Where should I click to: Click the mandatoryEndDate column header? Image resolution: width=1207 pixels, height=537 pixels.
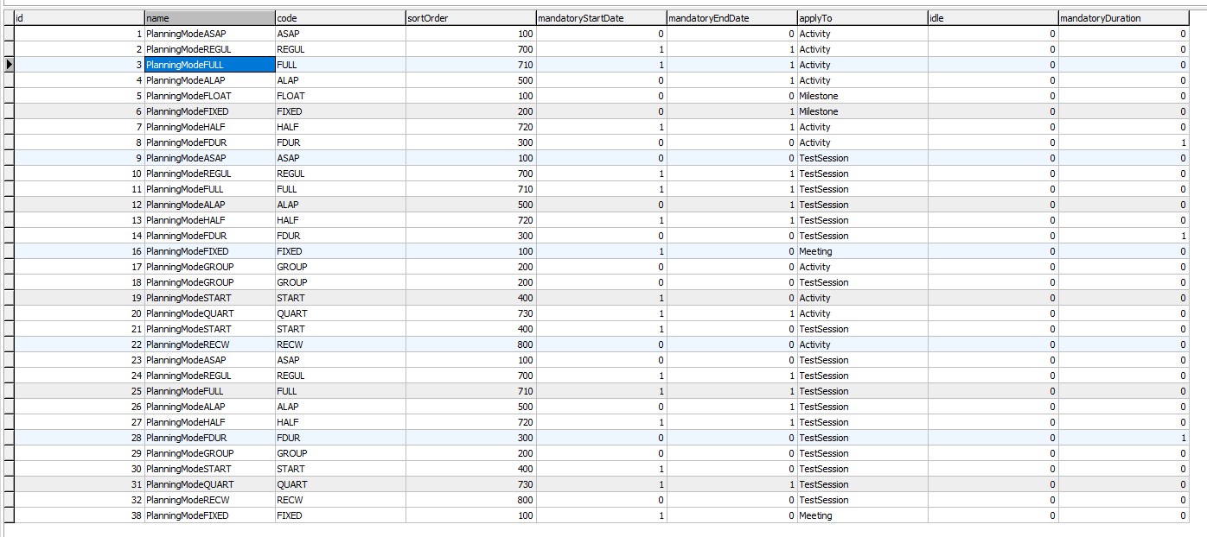(731, 17)
